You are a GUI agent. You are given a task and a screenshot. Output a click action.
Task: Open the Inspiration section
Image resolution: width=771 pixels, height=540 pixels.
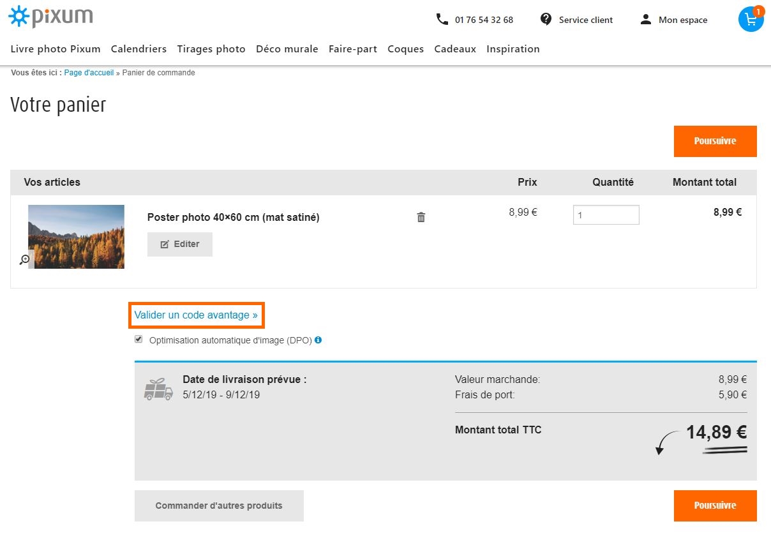click(513, 49)
